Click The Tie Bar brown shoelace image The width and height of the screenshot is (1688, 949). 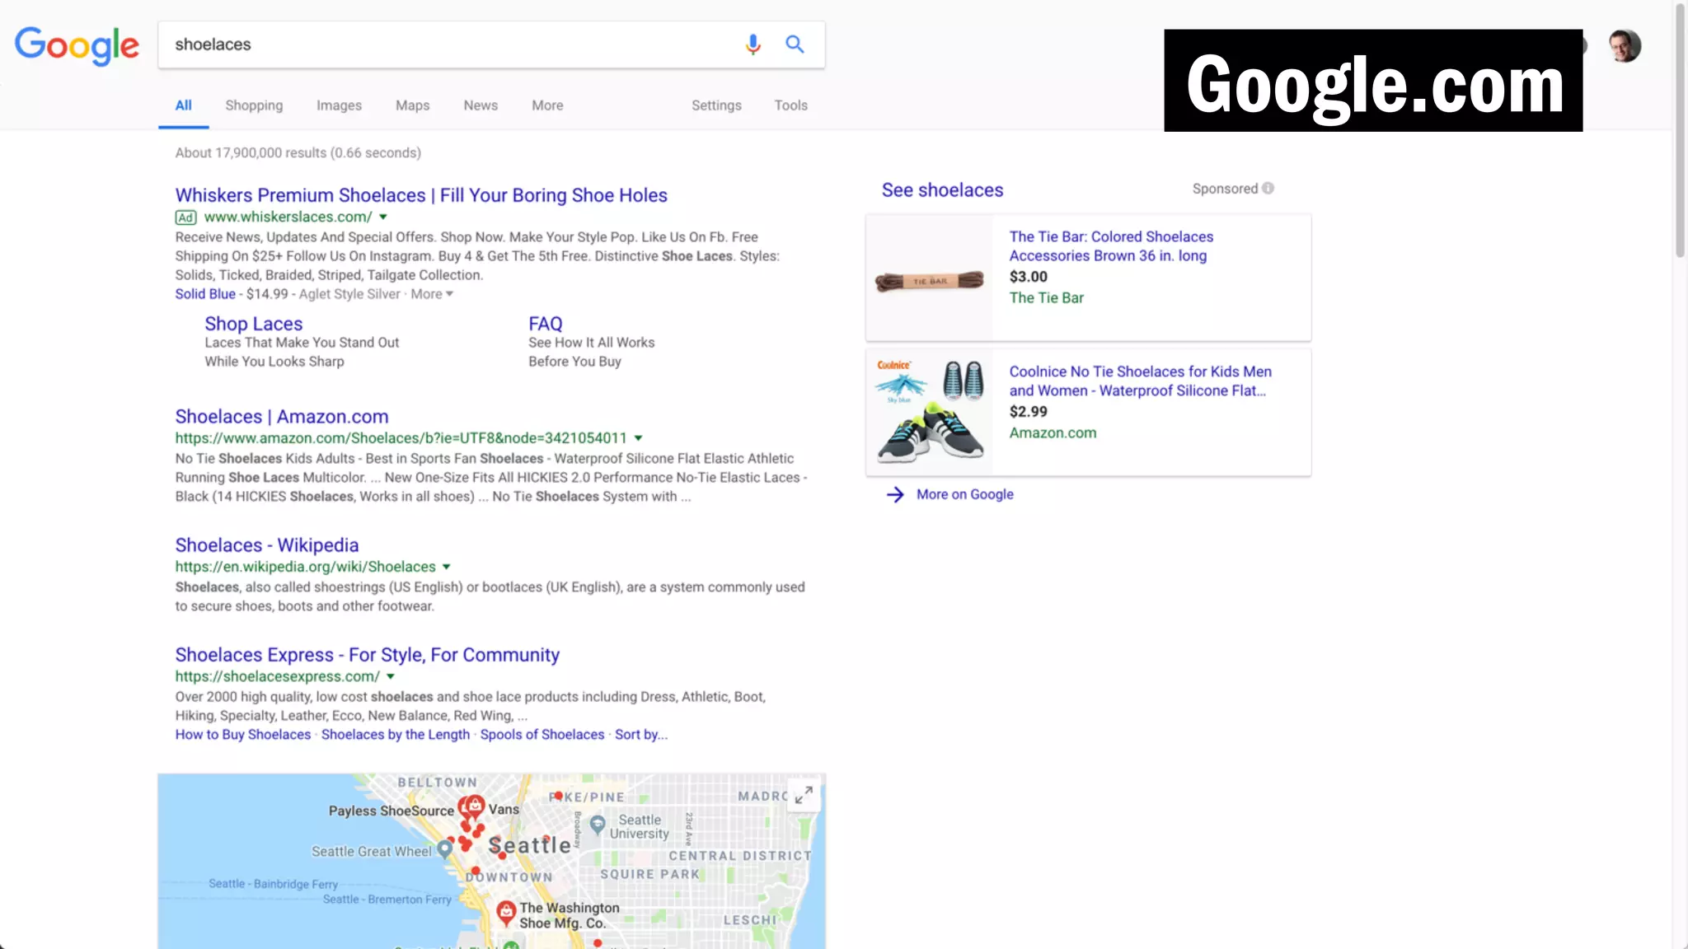coord(929,282)
